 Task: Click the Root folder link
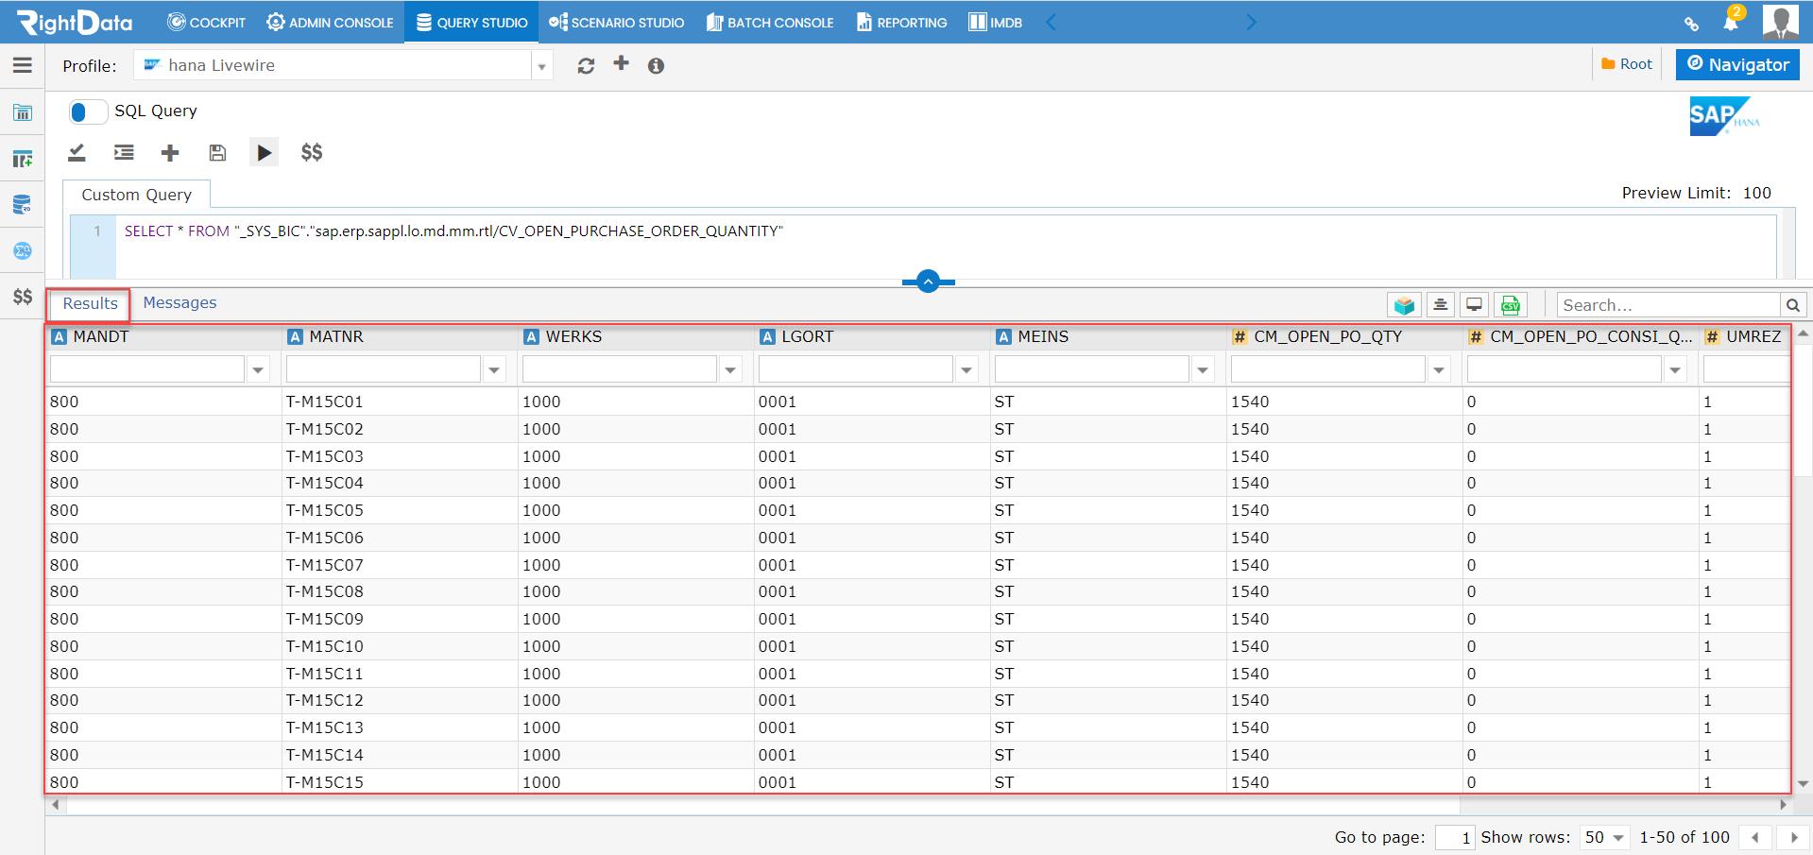pyautogui.click(x=1627, y=64)
